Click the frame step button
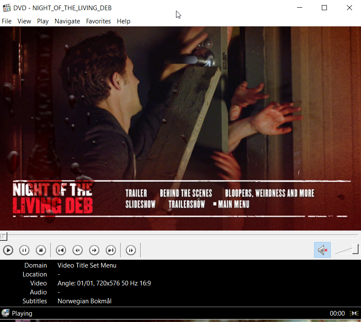The image size is (361, 322). 131,250
